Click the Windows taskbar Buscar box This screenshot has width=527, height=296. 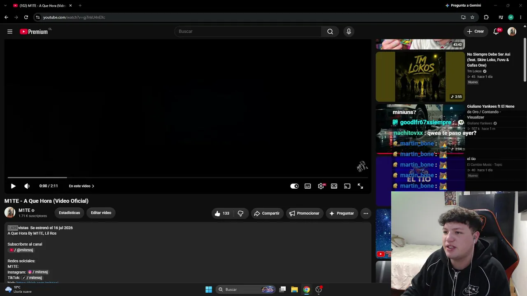(246, 289)
